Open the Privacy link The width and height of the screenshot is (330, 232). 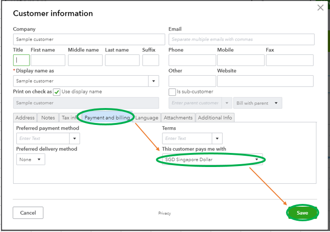(164, 213)
